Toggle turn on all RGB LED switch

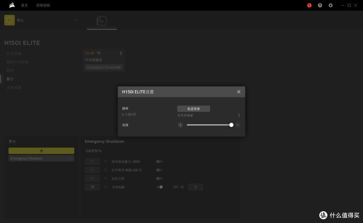click(160, 170)
